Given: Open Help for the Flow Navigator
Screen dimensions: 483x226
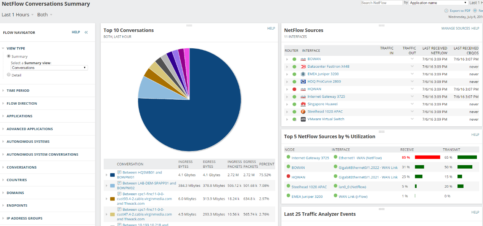Looking at the screenshot, I should click(x=76, y=32).
